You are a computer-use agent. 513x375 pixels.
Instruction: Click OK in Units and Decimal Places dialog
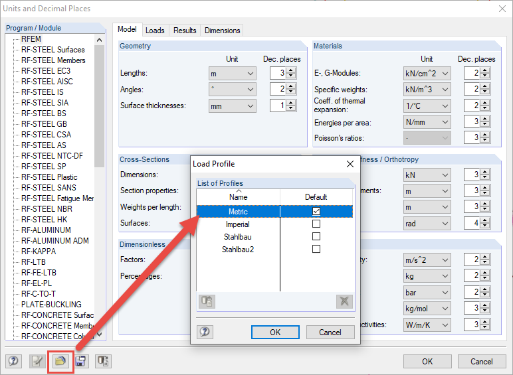[x=427, y=361]
